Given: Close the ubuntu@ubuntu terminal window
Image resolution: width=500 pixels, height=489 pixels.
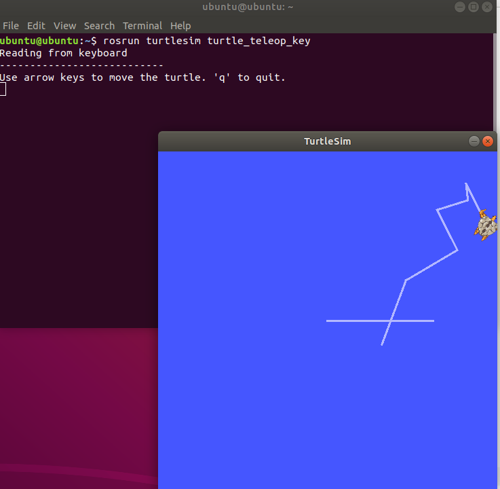Looking at the screenshot, I should 487,7.
